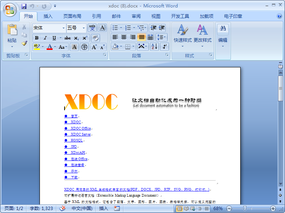Open the Quick Styles (快速样式) gallery
This screenshot has height=213, width=285.
182,35
